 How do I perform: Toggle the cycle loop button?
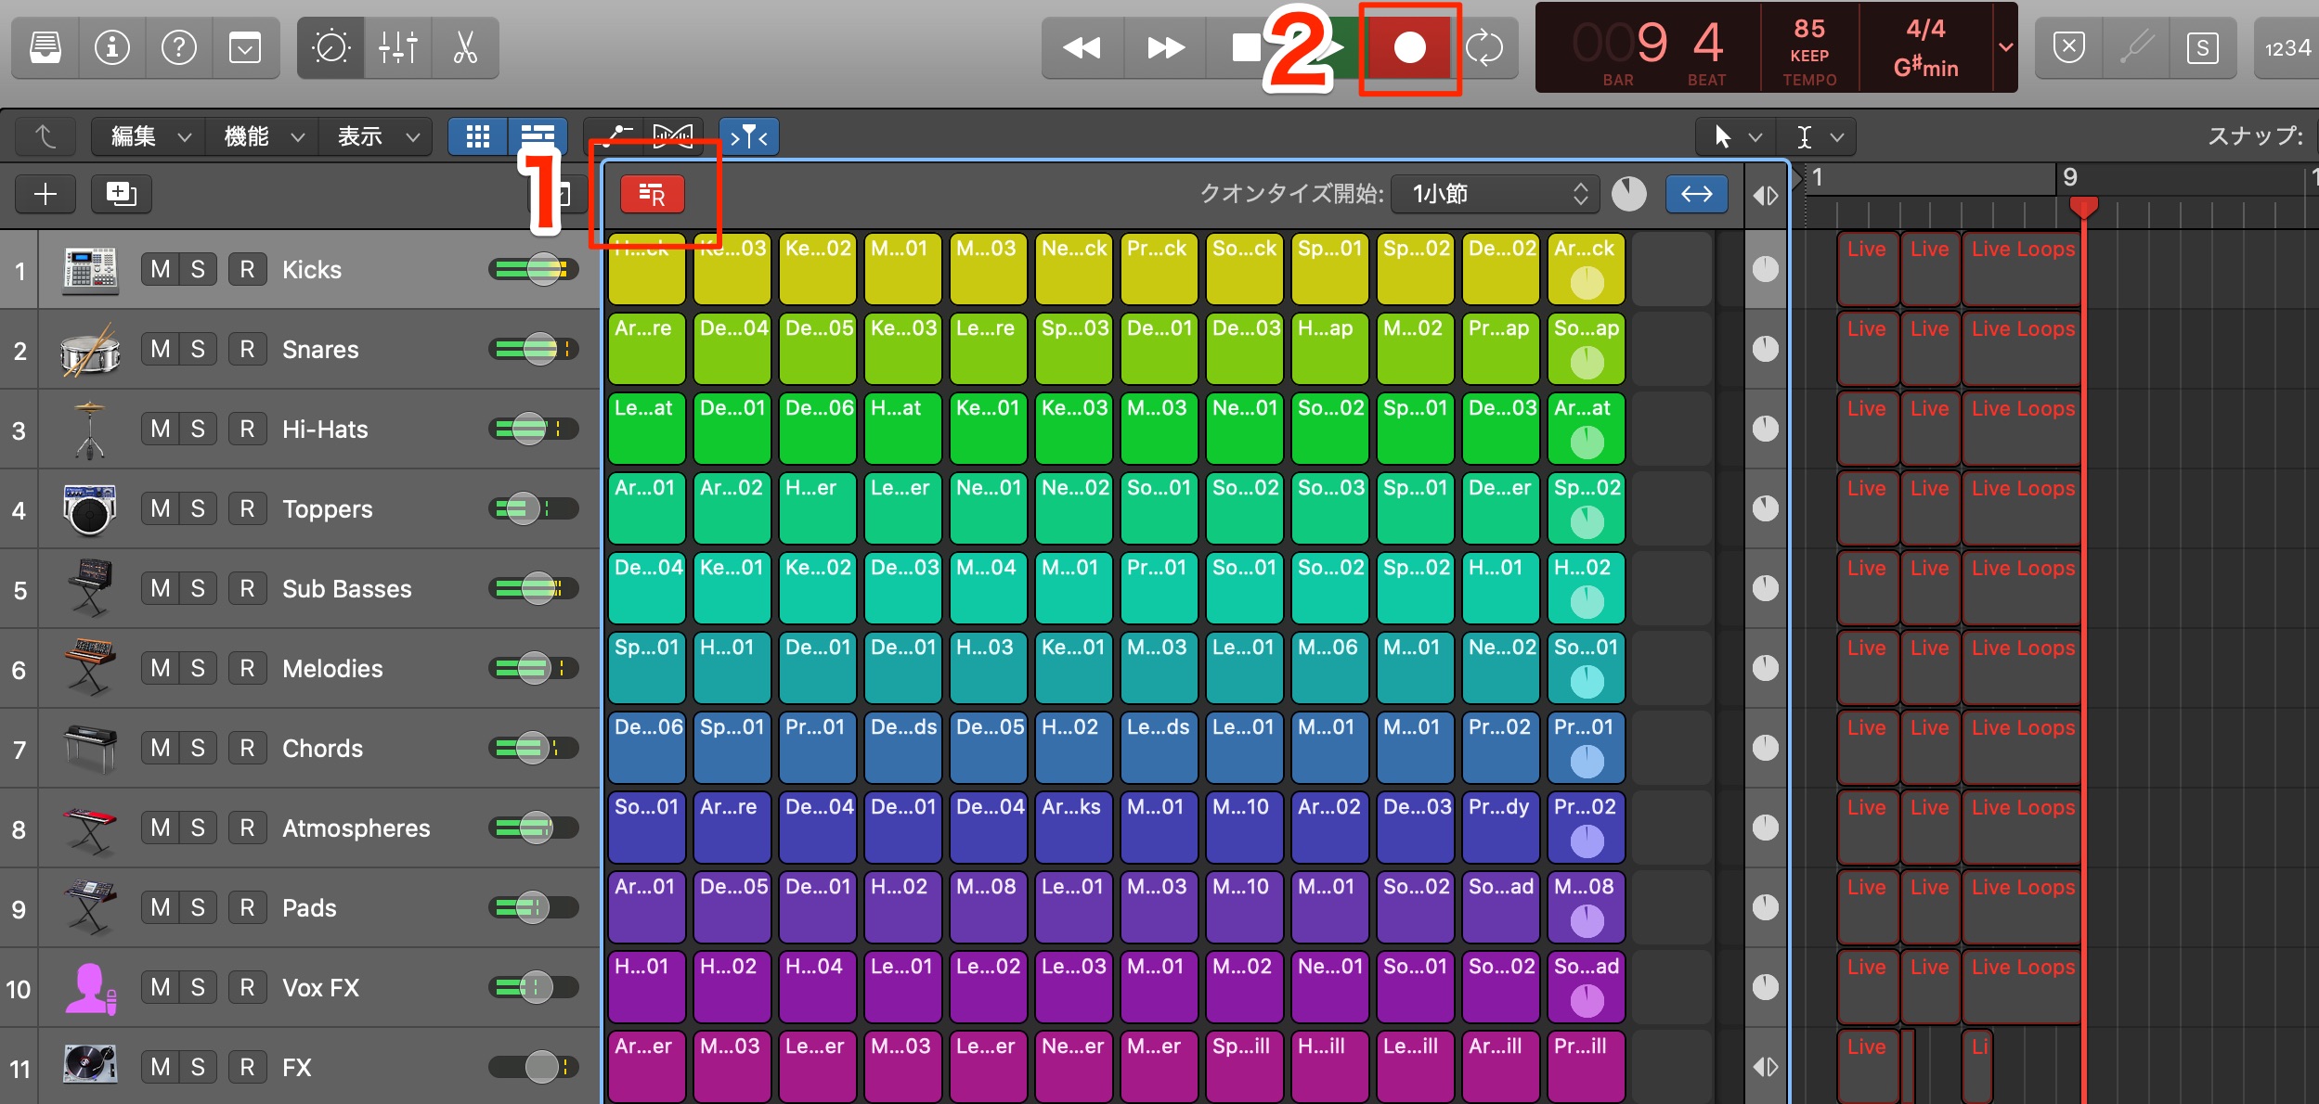1484,47
